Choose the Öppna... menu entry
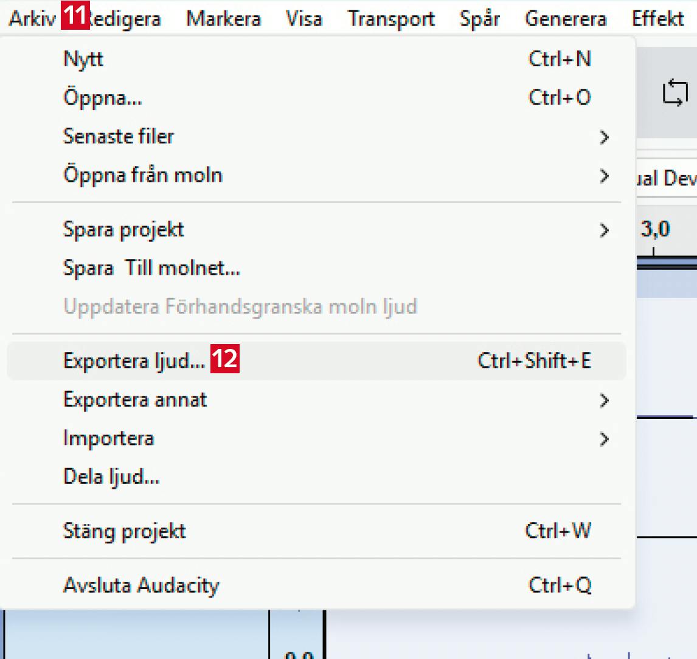The width and height of the screenshot is (697, 659). click(x=102, y=97)
